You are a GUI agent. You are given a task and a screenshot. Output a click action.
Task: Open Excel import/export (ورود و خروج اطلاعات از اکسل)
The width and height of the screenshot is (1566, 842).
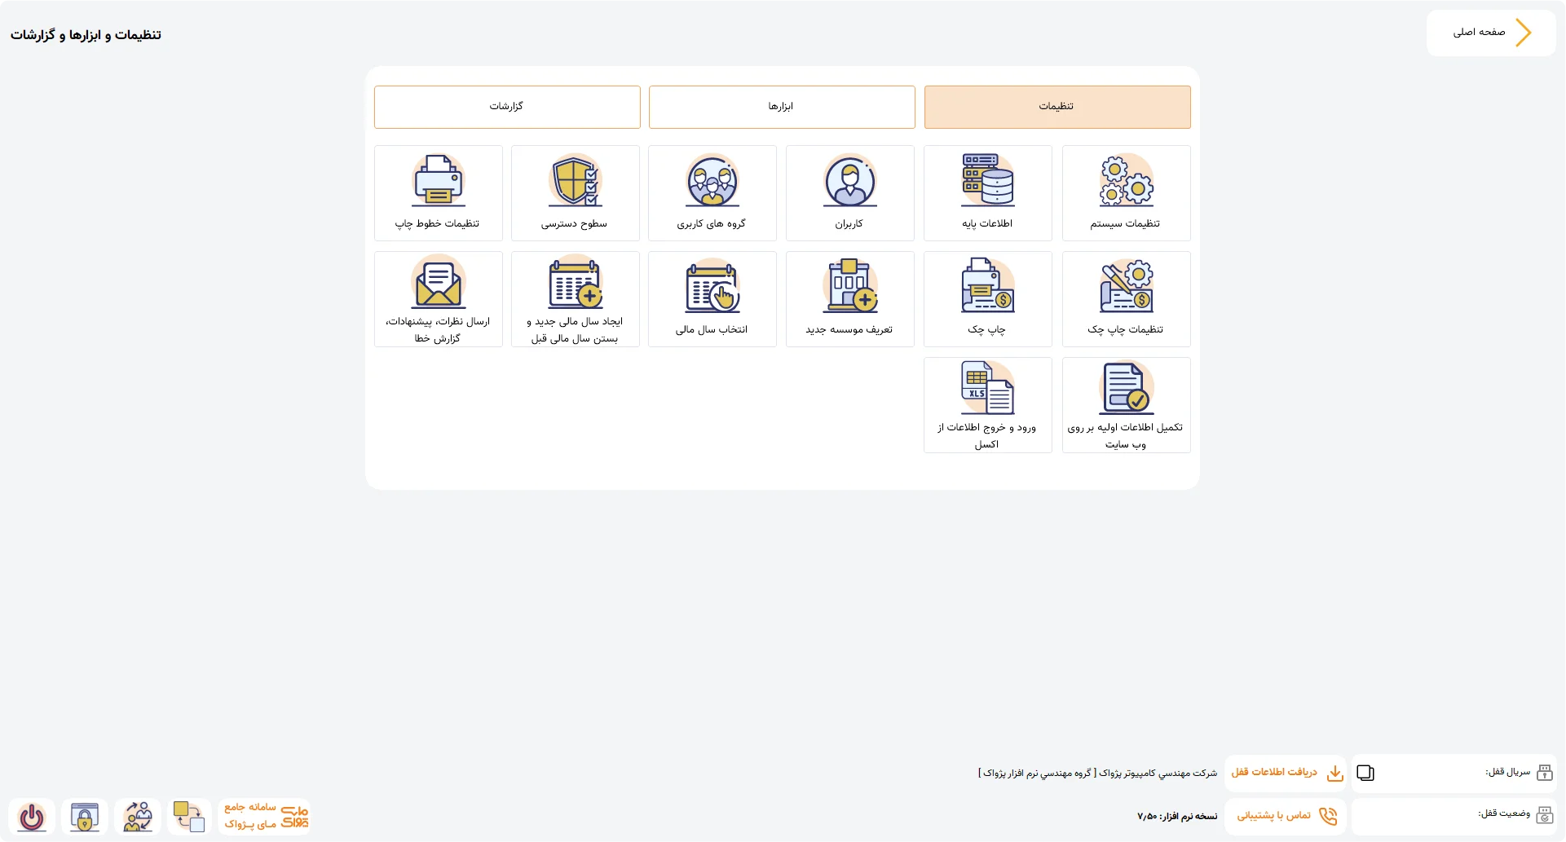[x=987, y=405]
